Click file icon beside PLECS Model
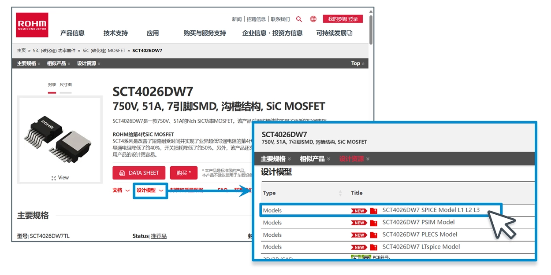This screenshot has height=275, width=551. [374, 235]
